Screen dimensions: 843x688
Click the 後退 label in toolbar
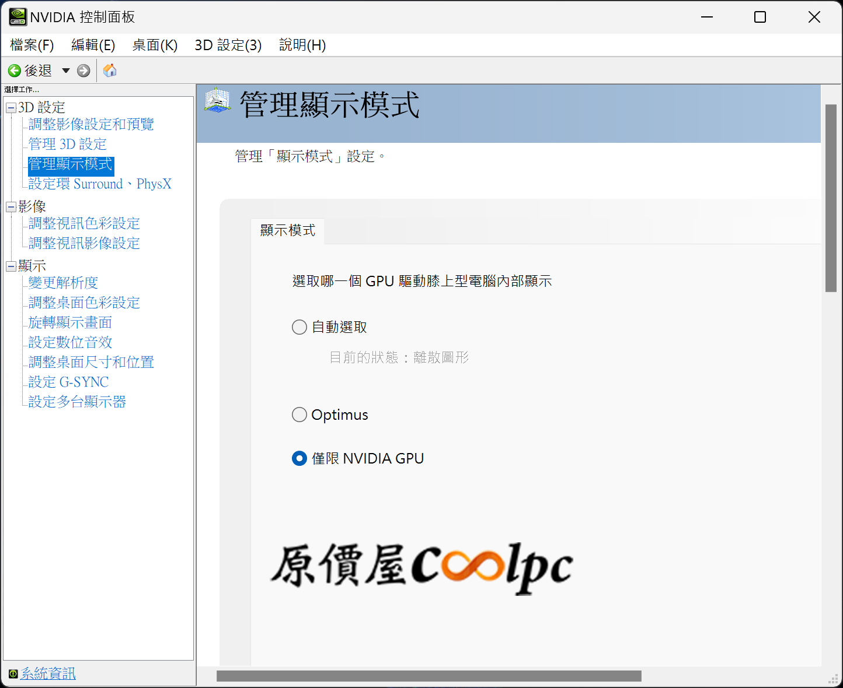(x=39, y=71)
